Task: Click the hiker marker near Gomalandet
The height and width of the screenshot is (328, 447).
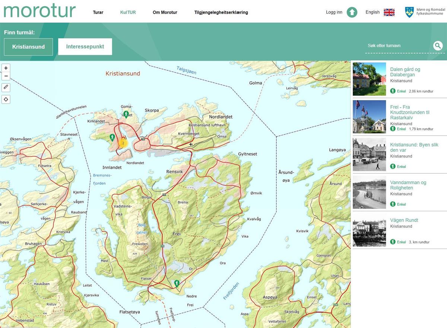Action: pyautogui.click(x=126, y=114)
